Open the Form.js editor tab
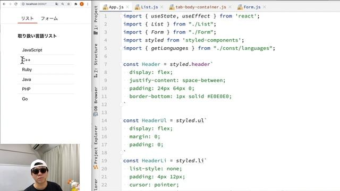The image size is (340, 191). pos(252,7)
